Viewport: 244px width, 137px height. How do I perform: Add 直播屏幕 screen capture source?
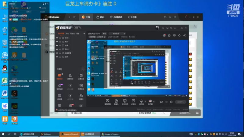coord(108,102)
